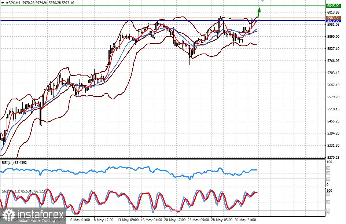Click the 30 May 21:00 time label
Screen dimensions: 346x224
tap(245, 220)
